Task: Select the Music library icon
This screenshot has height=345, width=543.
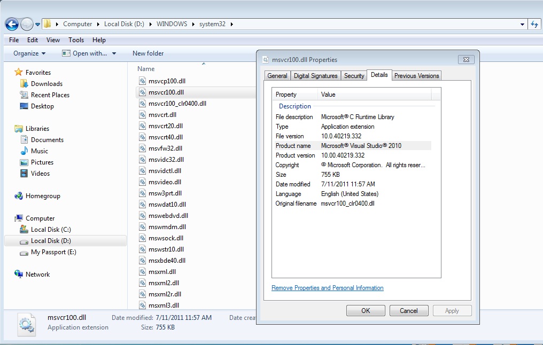Action: (24, 151)
